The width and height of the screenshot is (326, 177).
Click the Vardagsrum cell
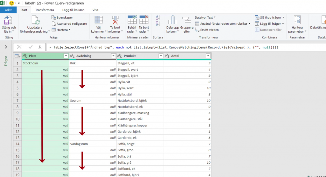click(93, 144)
